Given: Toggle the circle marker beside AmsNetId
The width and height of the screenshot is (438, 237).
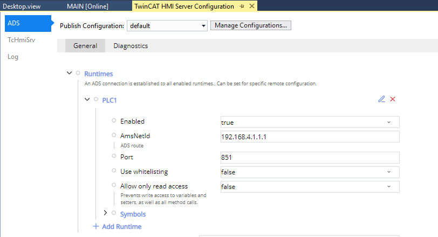Looking at the screenshot, I should pos(114,135).
